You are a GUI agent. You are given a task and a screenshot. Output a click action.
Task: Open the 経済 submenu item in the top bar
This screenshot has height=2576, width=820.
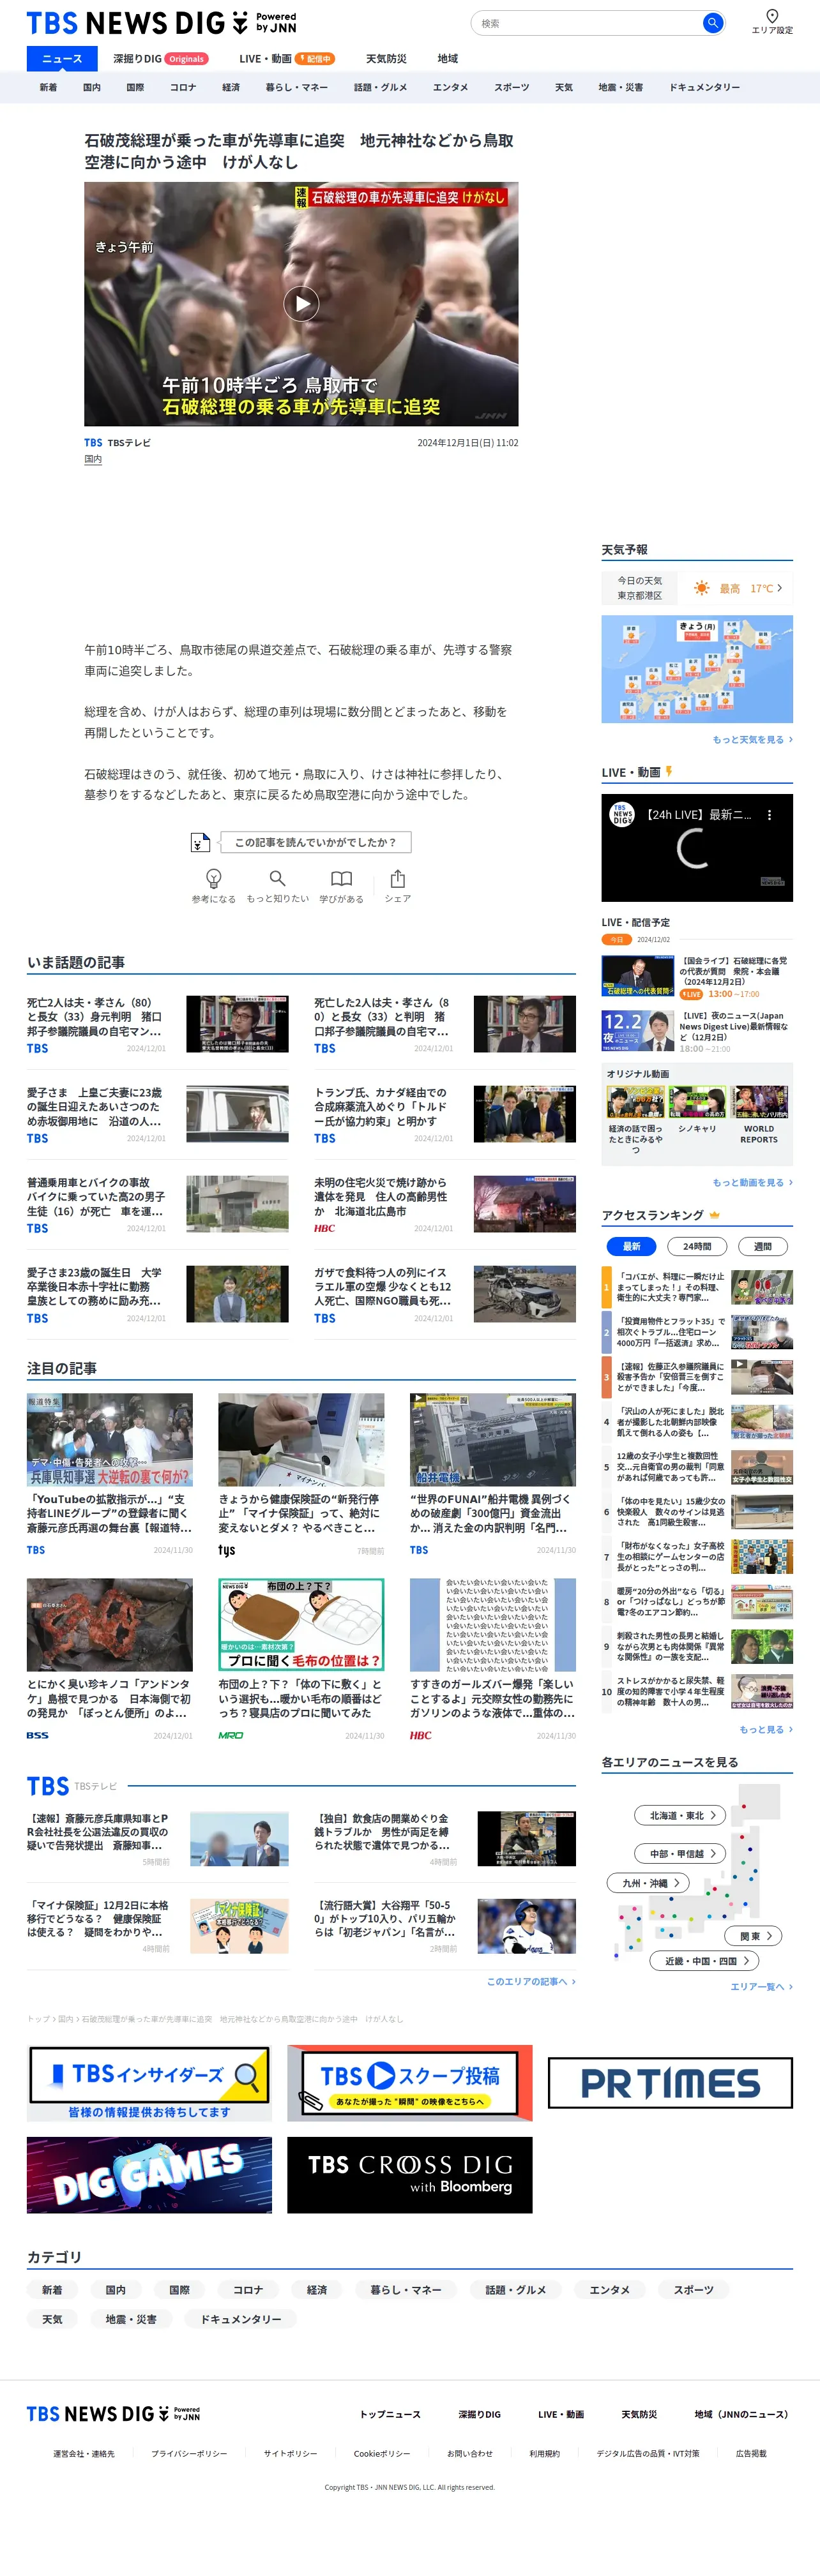(x=231, y=87)
